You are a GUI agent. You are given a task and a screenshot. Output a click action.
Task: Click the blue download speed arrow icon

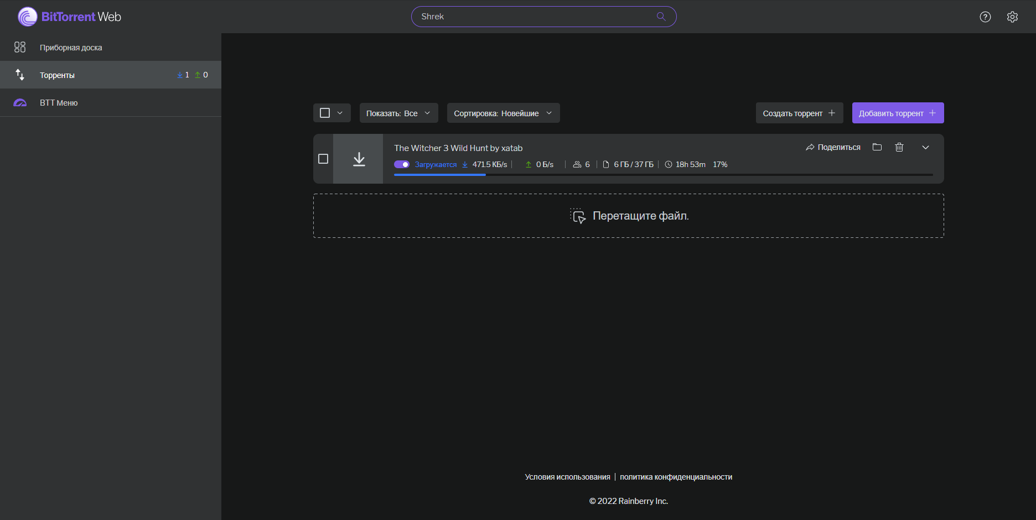465,164
